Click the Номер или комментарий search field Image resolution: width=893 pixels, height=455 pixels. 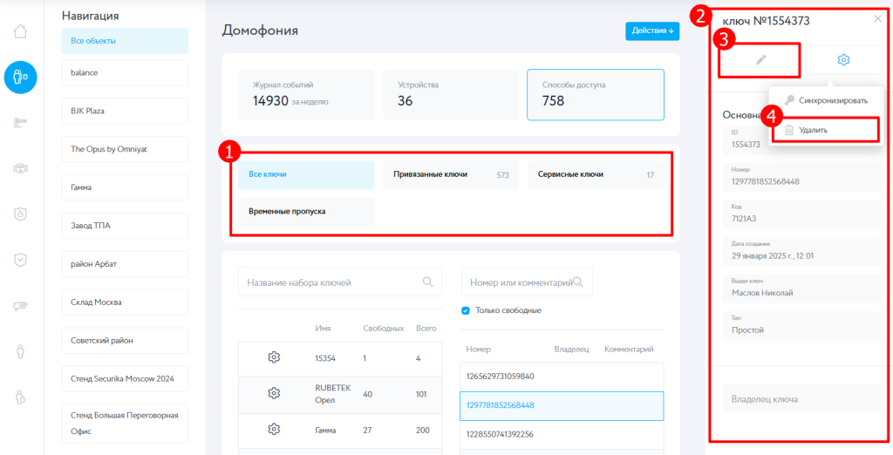point(527,282)
